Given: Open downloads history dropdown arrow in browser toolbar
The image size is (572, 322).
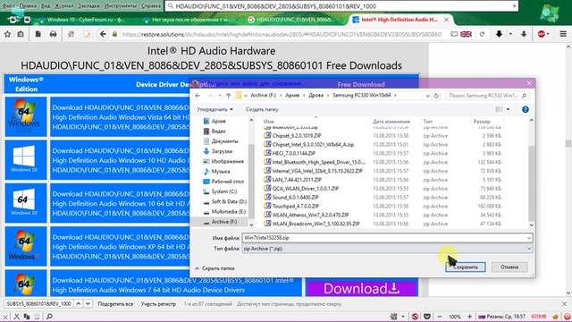Looking at the screenshot, I should (x=510, y=34).
